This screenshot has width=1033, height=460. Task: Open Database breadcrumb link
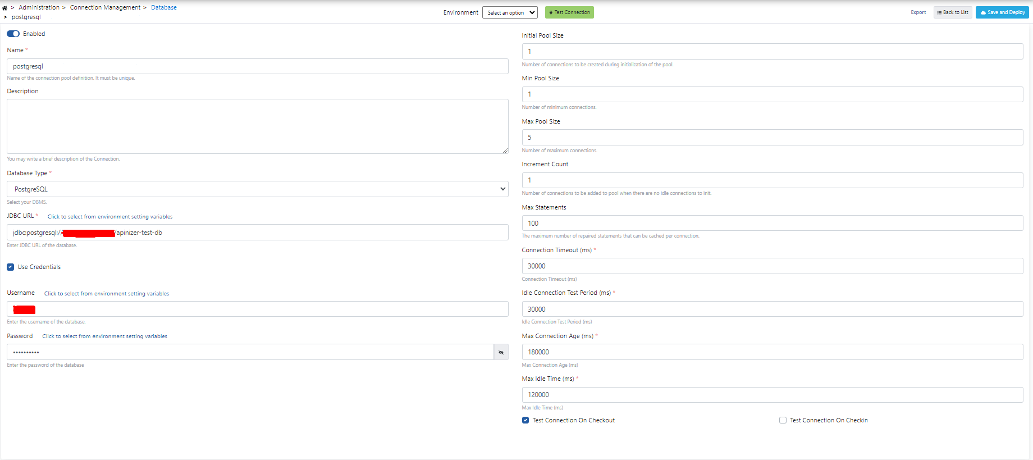163,7
